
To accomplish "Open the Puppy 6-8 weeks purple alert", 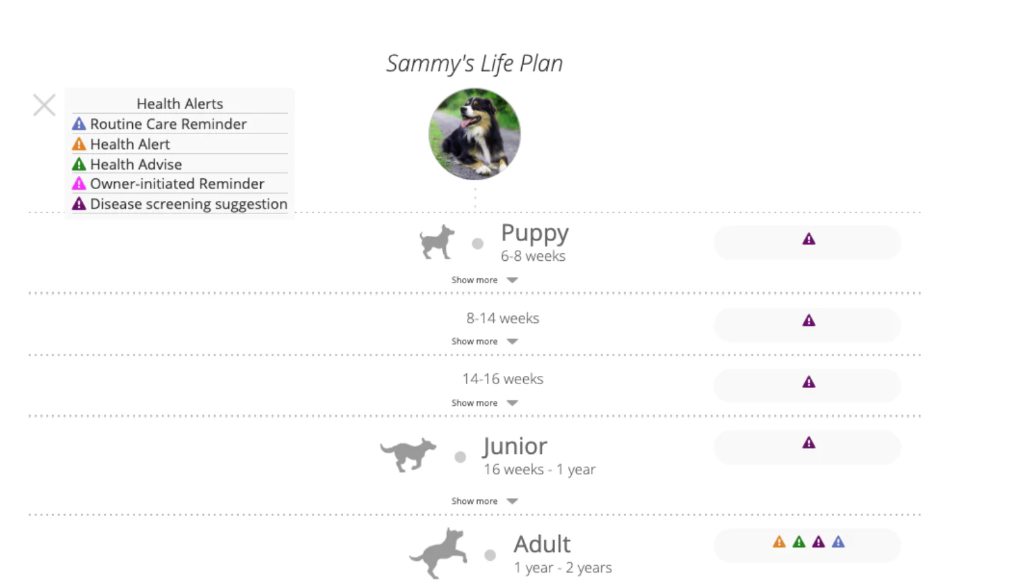I will 808,239.
